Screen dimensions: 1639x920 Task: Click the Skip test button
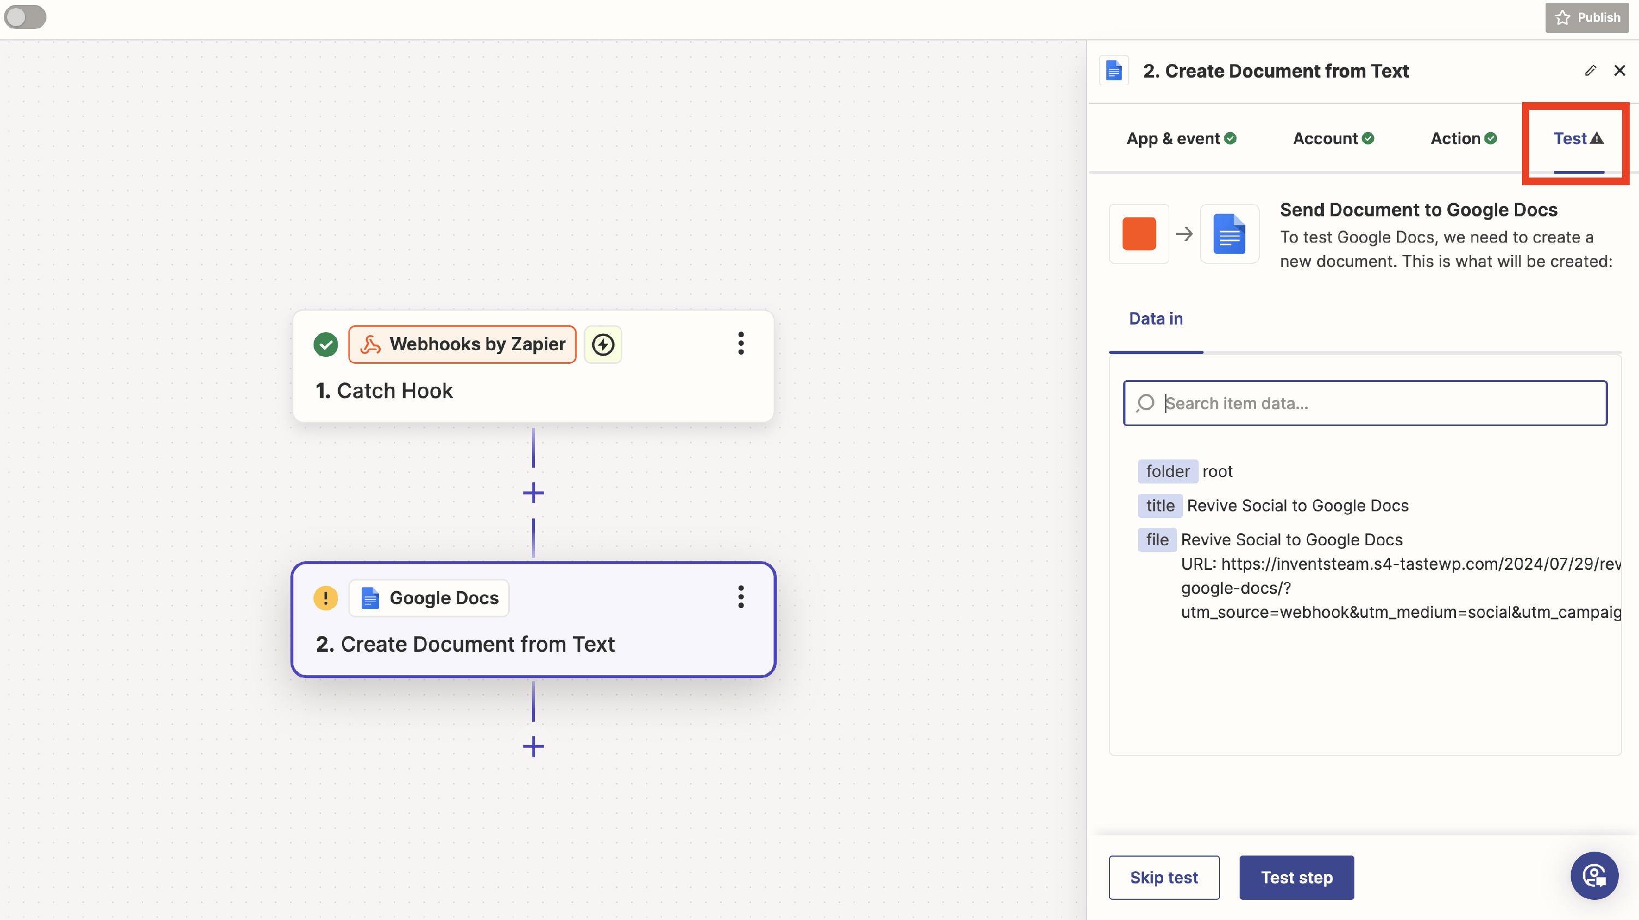pyautogui.click(x=1164, y=877)
